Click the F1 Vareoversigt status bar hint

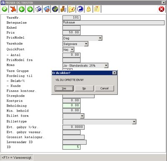click(x=17, y=158)
